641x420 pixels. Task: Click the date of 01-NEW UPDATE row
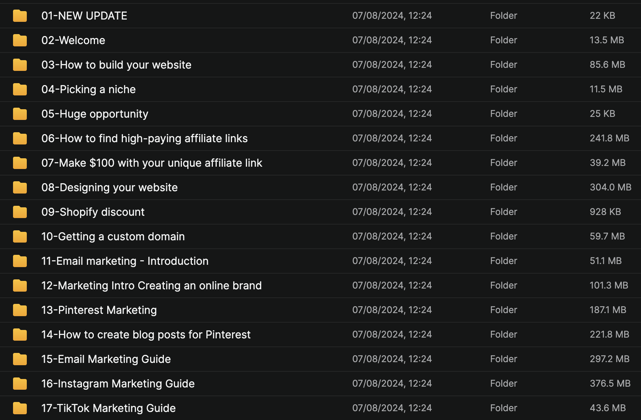click(x=392, y=16)
